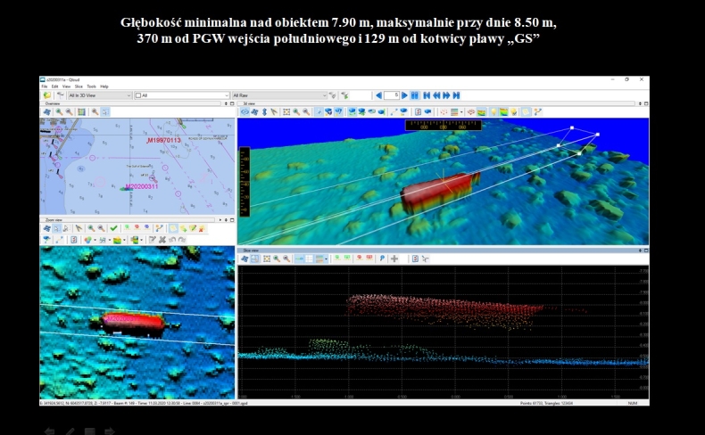
Task: Click the open project folder icon
Action: pos(46,95)
